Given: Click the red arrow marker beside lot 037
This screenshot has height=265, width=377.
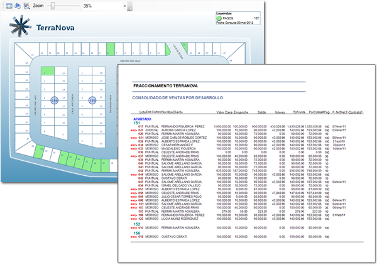Looking at the screenshot, I should click(x=133, y=156).
